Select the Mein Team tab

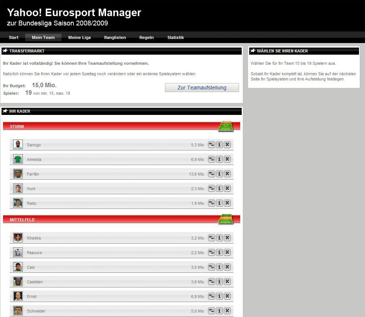[x=43, y=37]
